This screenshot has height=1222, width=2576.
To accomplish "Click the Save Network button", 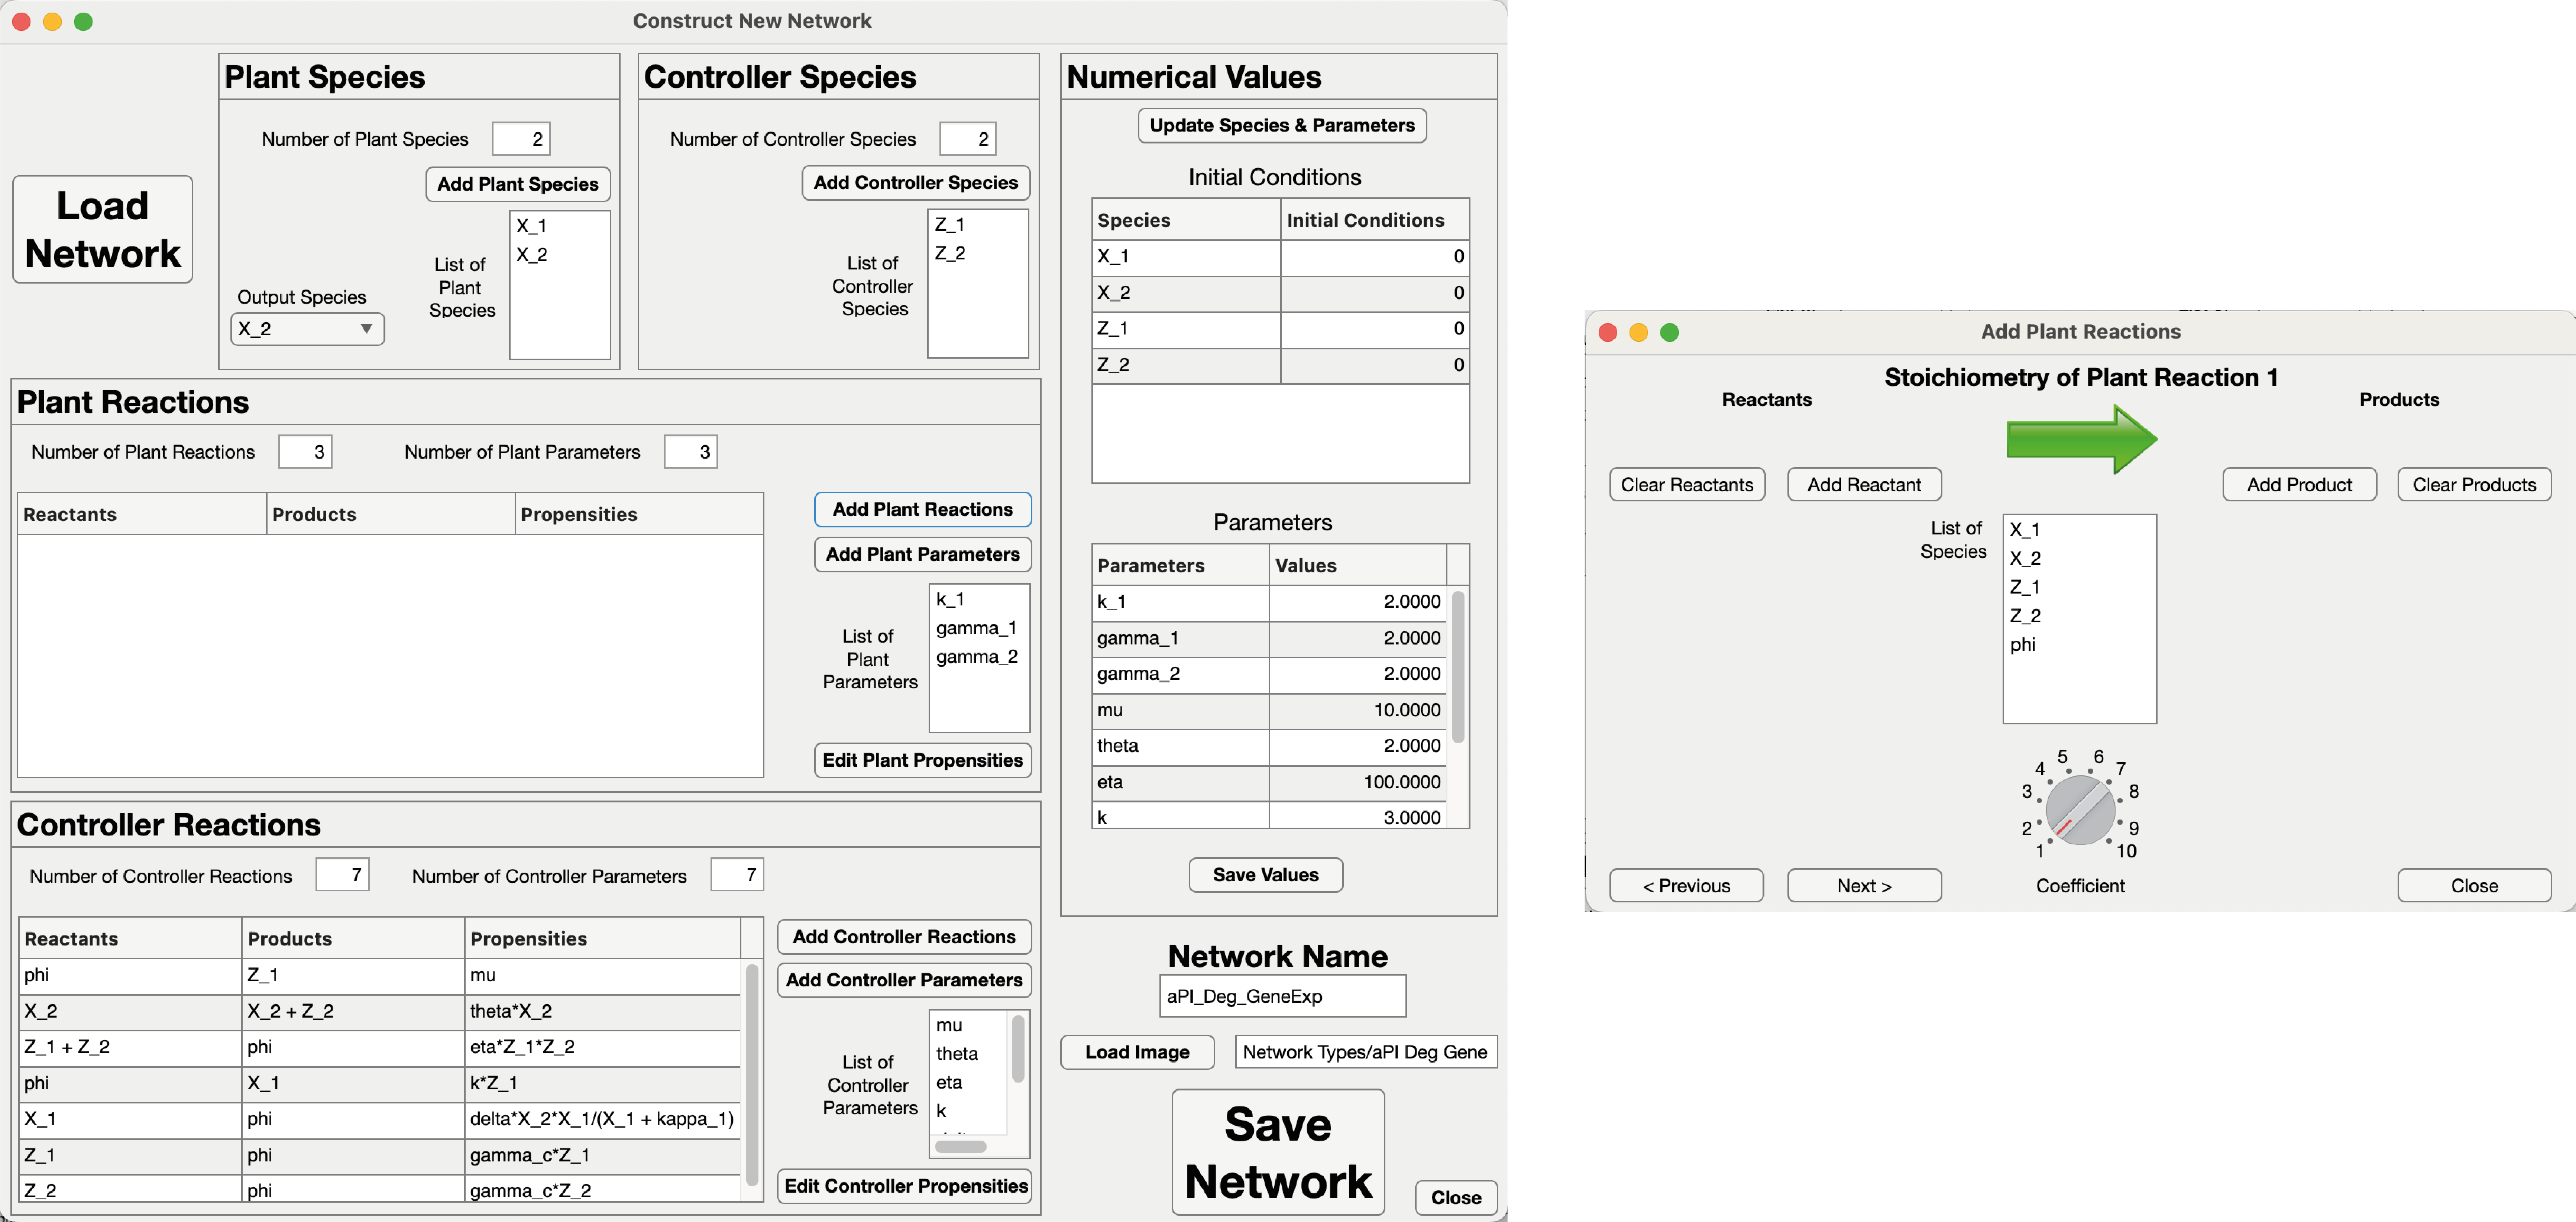I will [x=1278, y=1152].
